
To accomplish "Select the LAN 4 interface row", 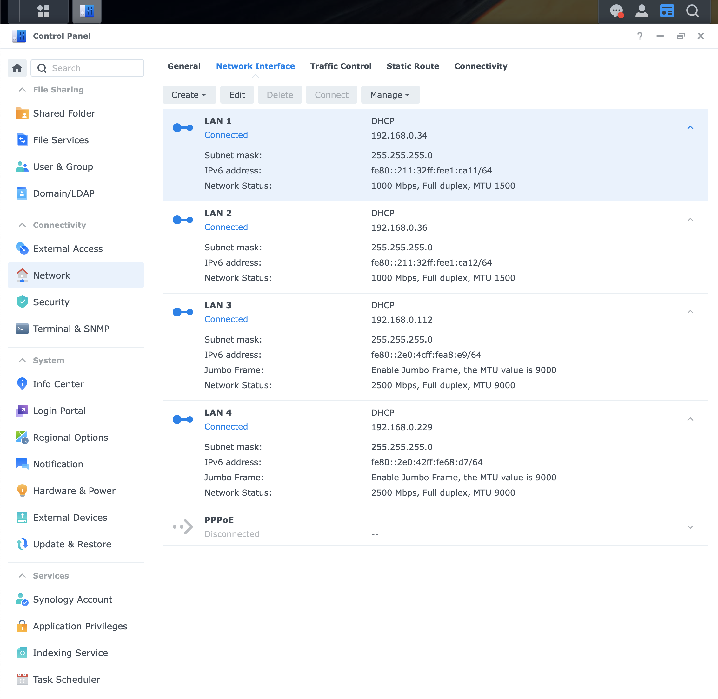I will (x=435, y=455).
